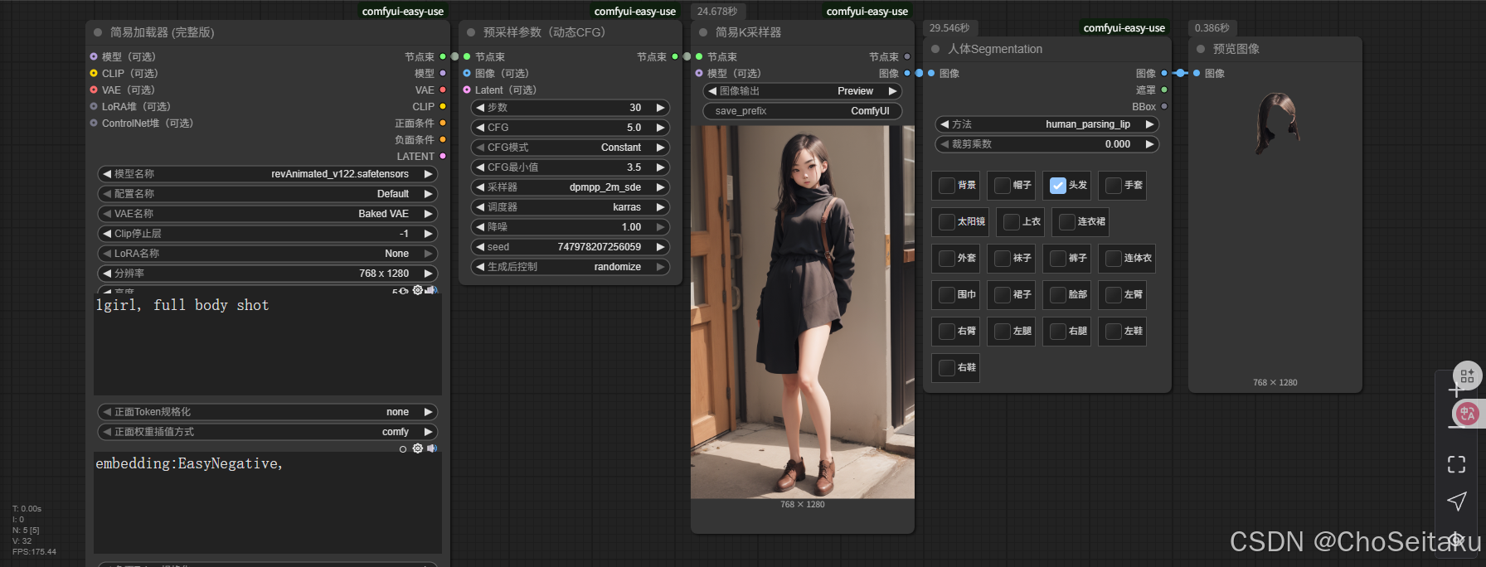This screenshot has height=567, width=1486.
Task: Click the save_prefix ComfyUI field
Action: click(x=803, y=111)
